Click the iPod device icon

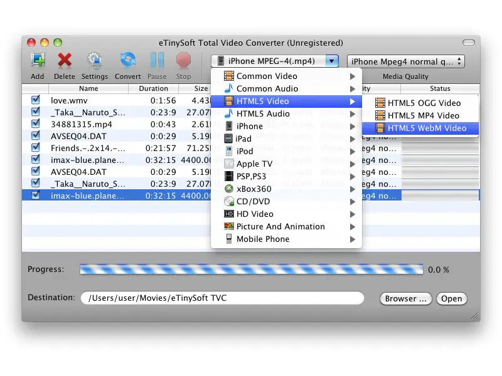pos(229,151)
